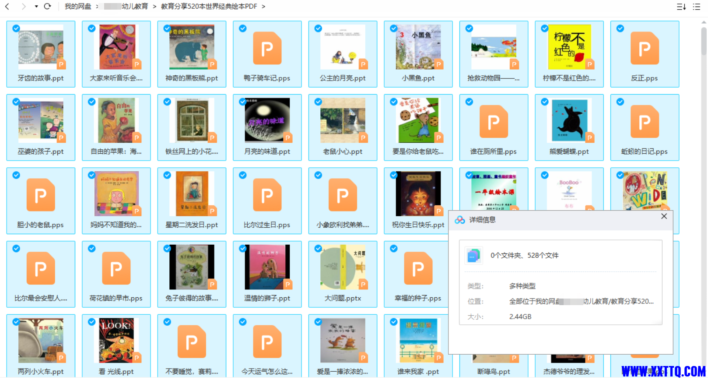This screenshot has height=380, width=708.
Task: Select the file name 断嘴鸟.ppt
Action: coord(494,372)
